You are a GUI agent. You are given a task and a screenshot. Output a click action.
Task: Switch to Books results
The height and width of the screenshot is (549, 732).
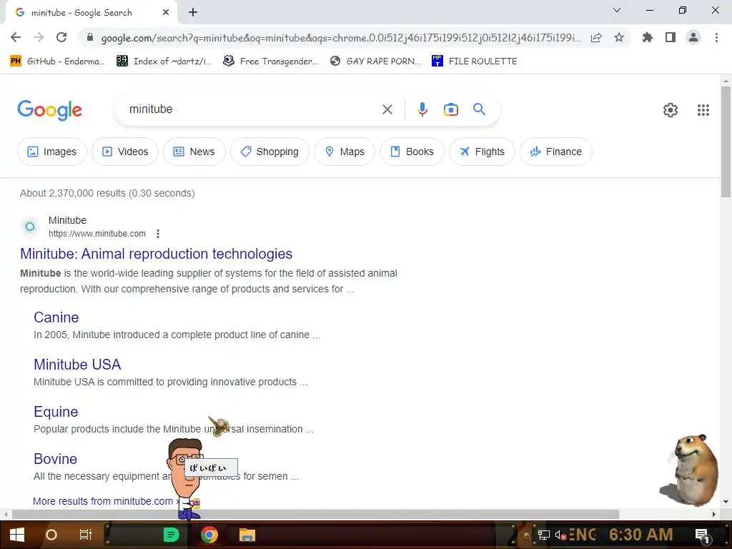(x=412, y=152)
